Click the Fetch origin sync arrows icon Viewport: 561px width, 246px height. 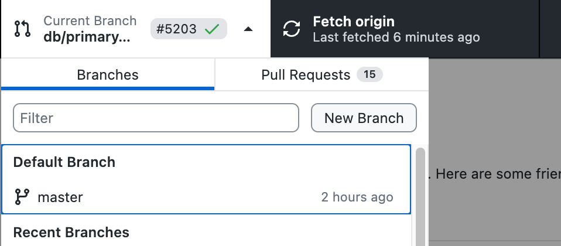(x=292, y=29)
